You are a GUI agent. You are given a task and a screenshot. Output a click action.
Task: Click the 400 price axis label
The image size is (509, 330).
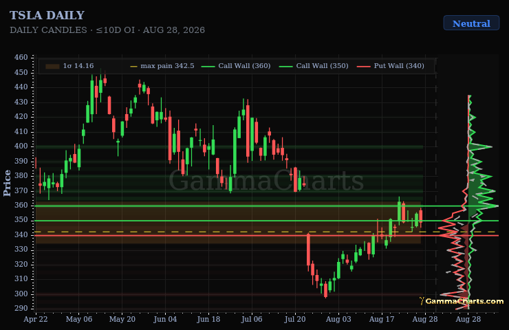(x=21, y=146)
